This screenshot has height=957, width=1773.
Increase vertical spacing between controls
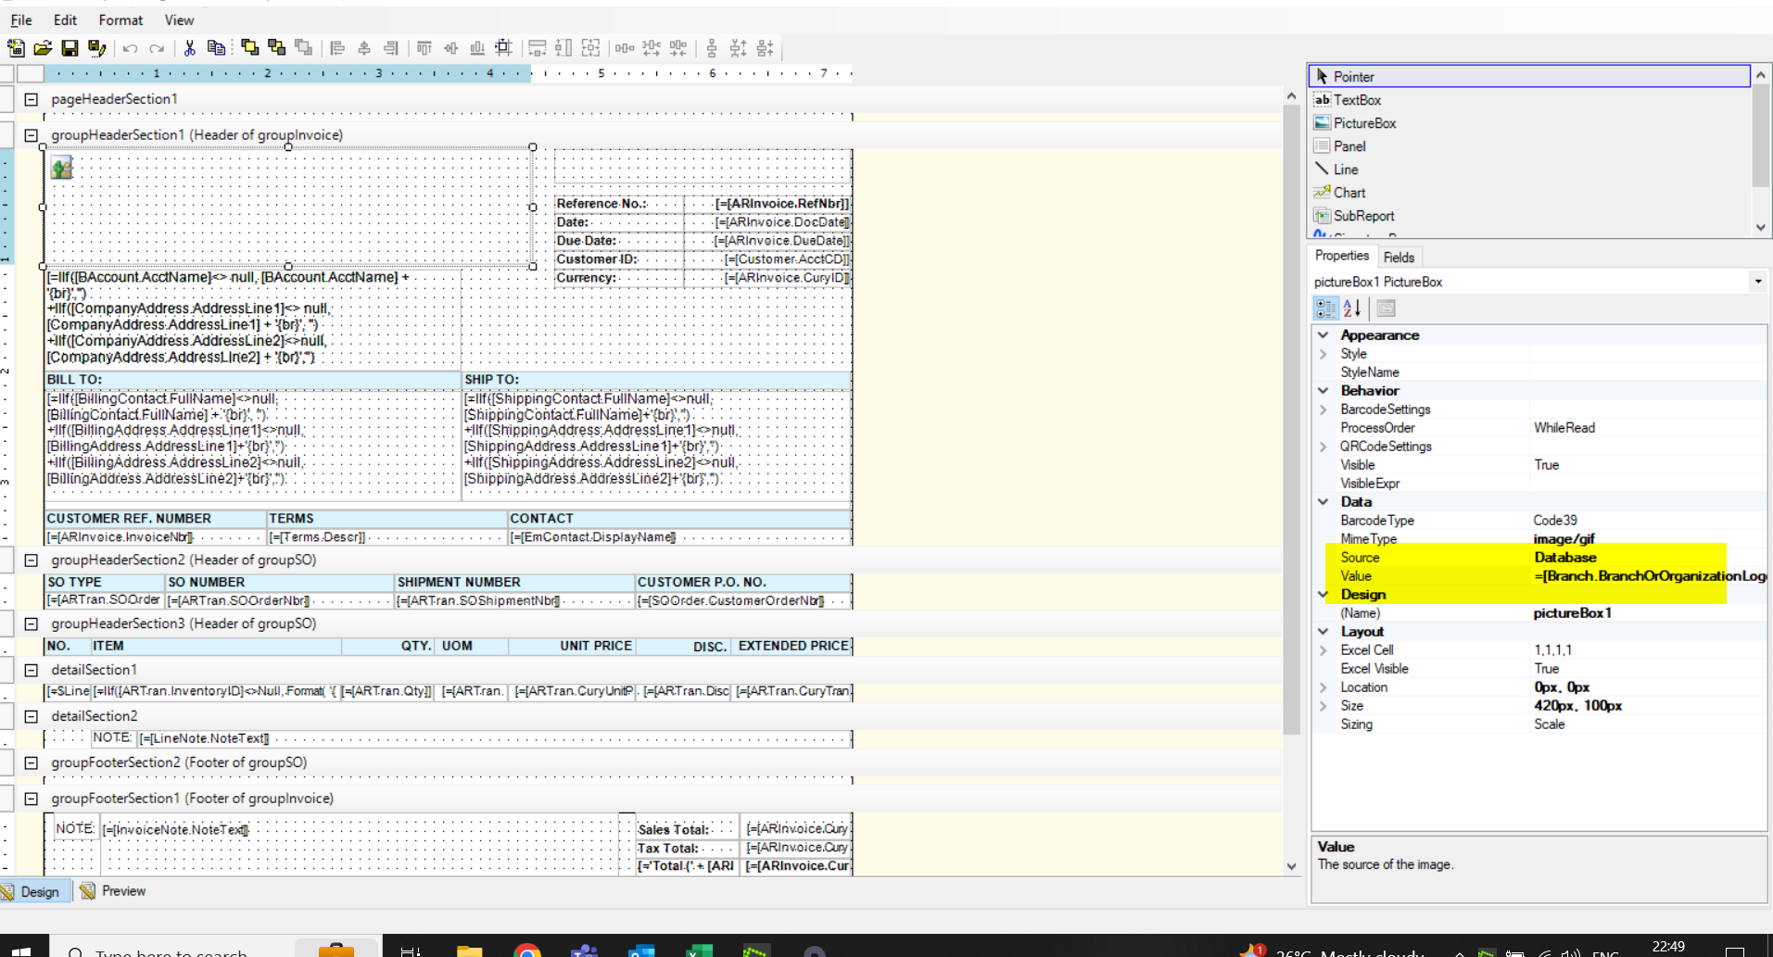pyautogui.click(x=739, y=48)
